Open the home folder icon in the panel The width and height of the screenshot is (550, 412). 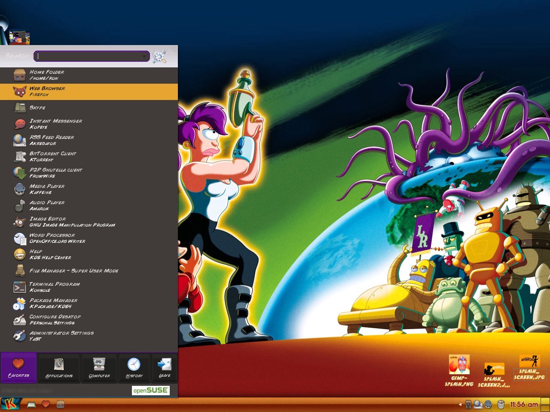(x=61, y=404)
